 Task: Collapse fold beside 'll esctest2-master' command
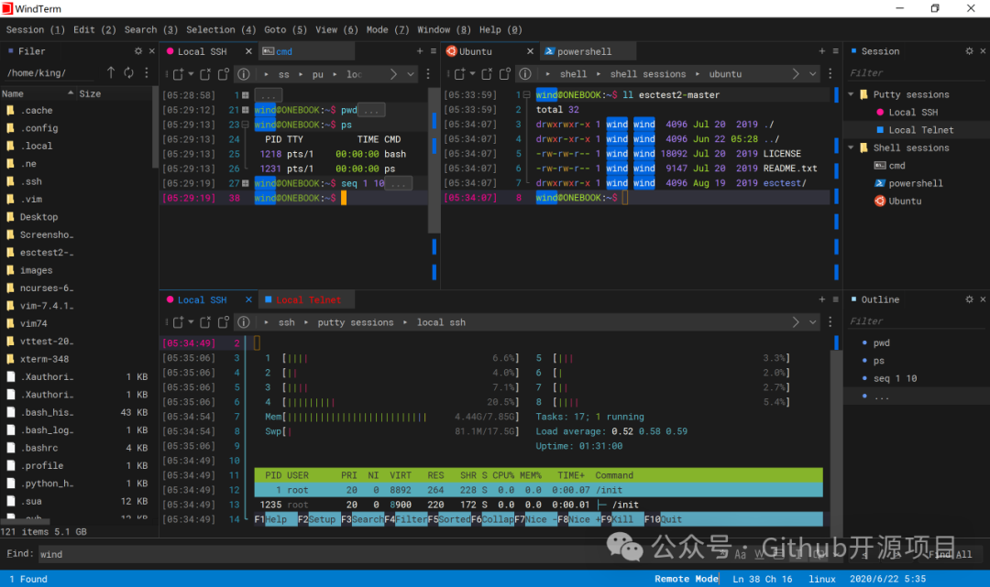pyautogui.click(x=526, y=94)
